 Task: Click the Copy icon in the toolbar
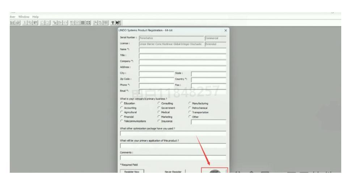(x=30, y=23)
